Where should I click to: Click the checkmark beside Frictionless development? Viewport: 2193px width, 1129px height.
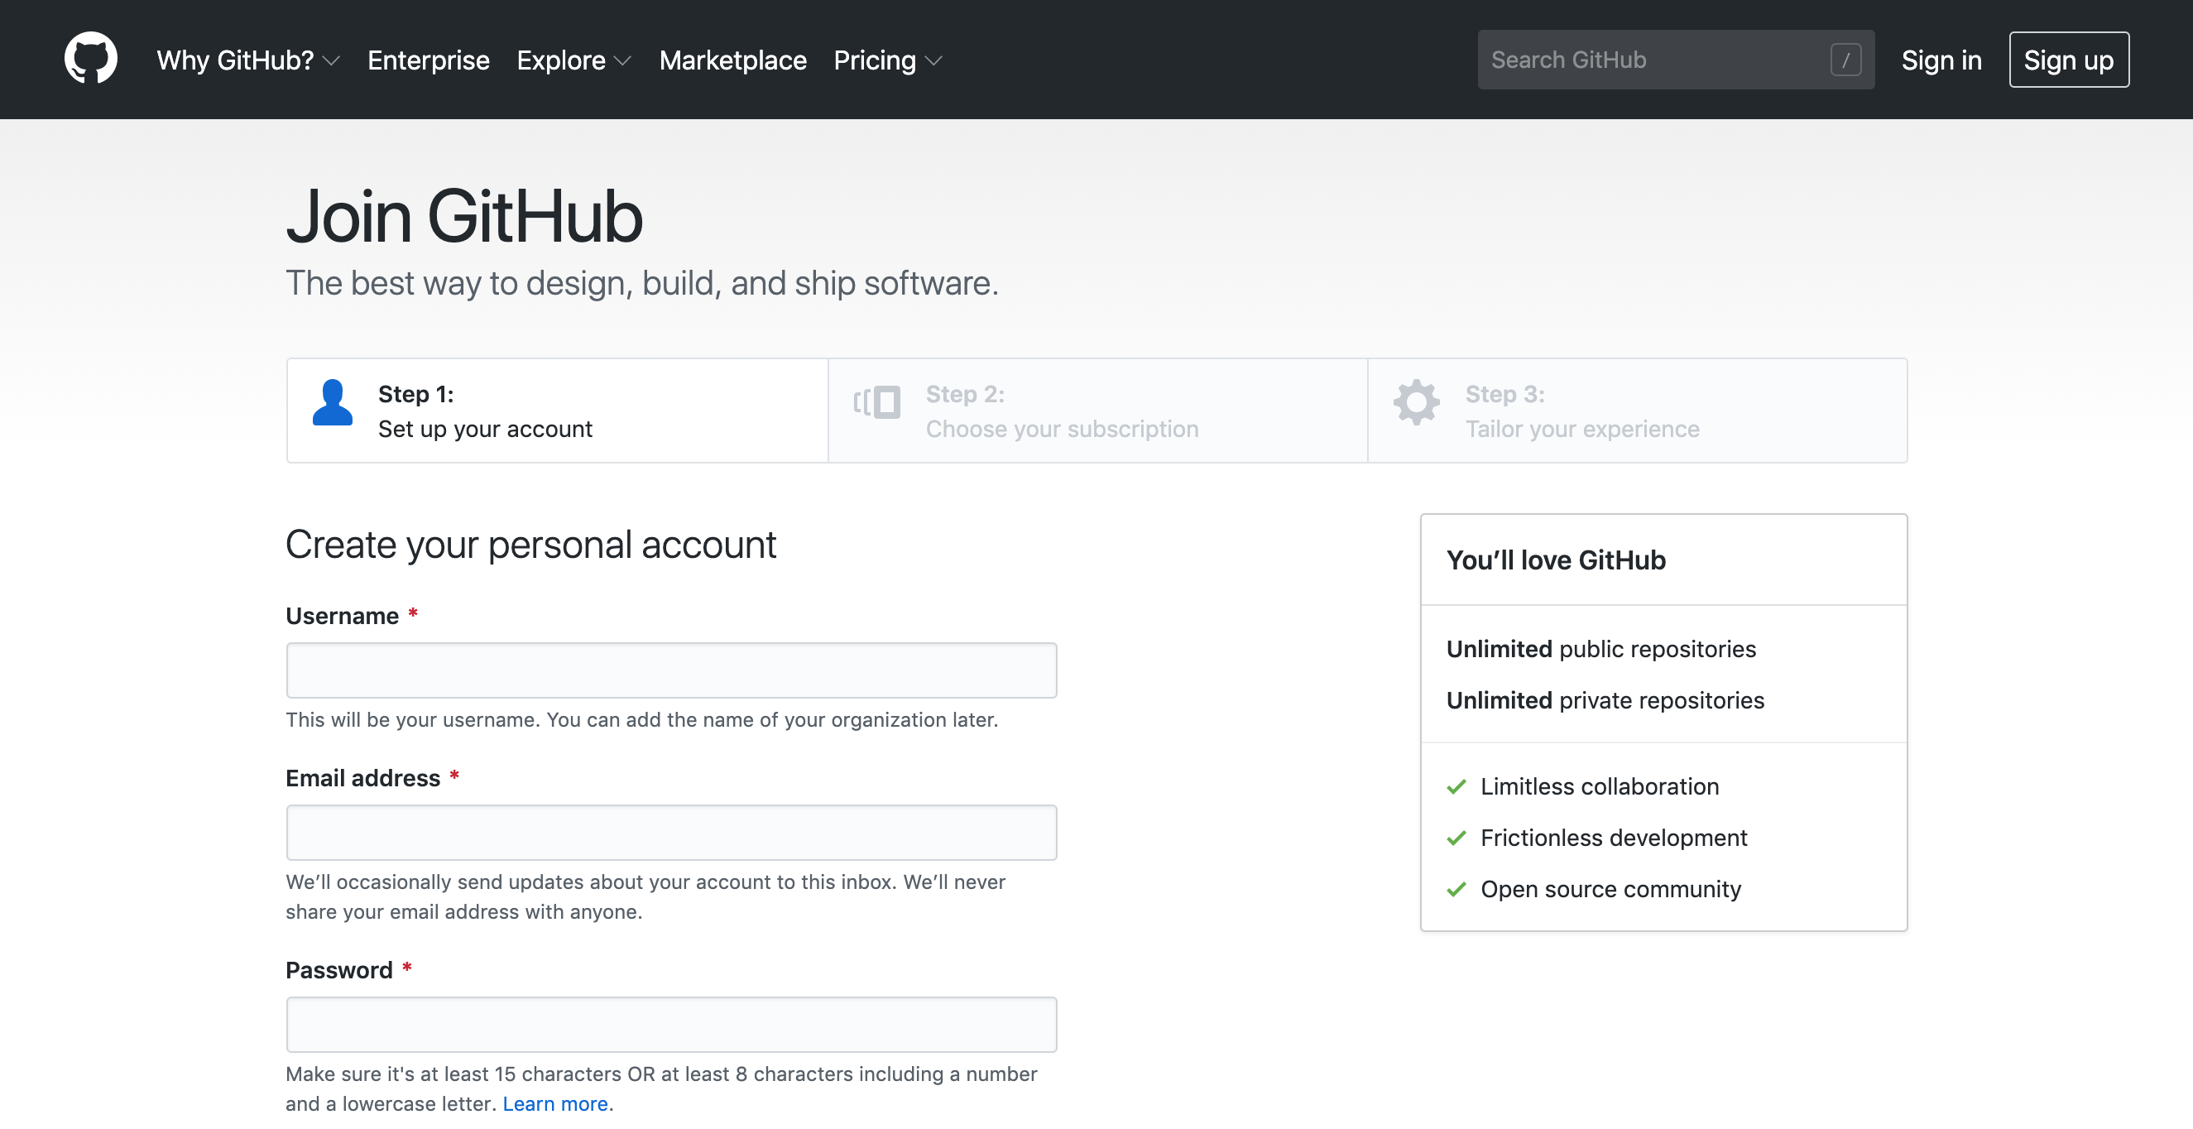tap(1456, 837)
